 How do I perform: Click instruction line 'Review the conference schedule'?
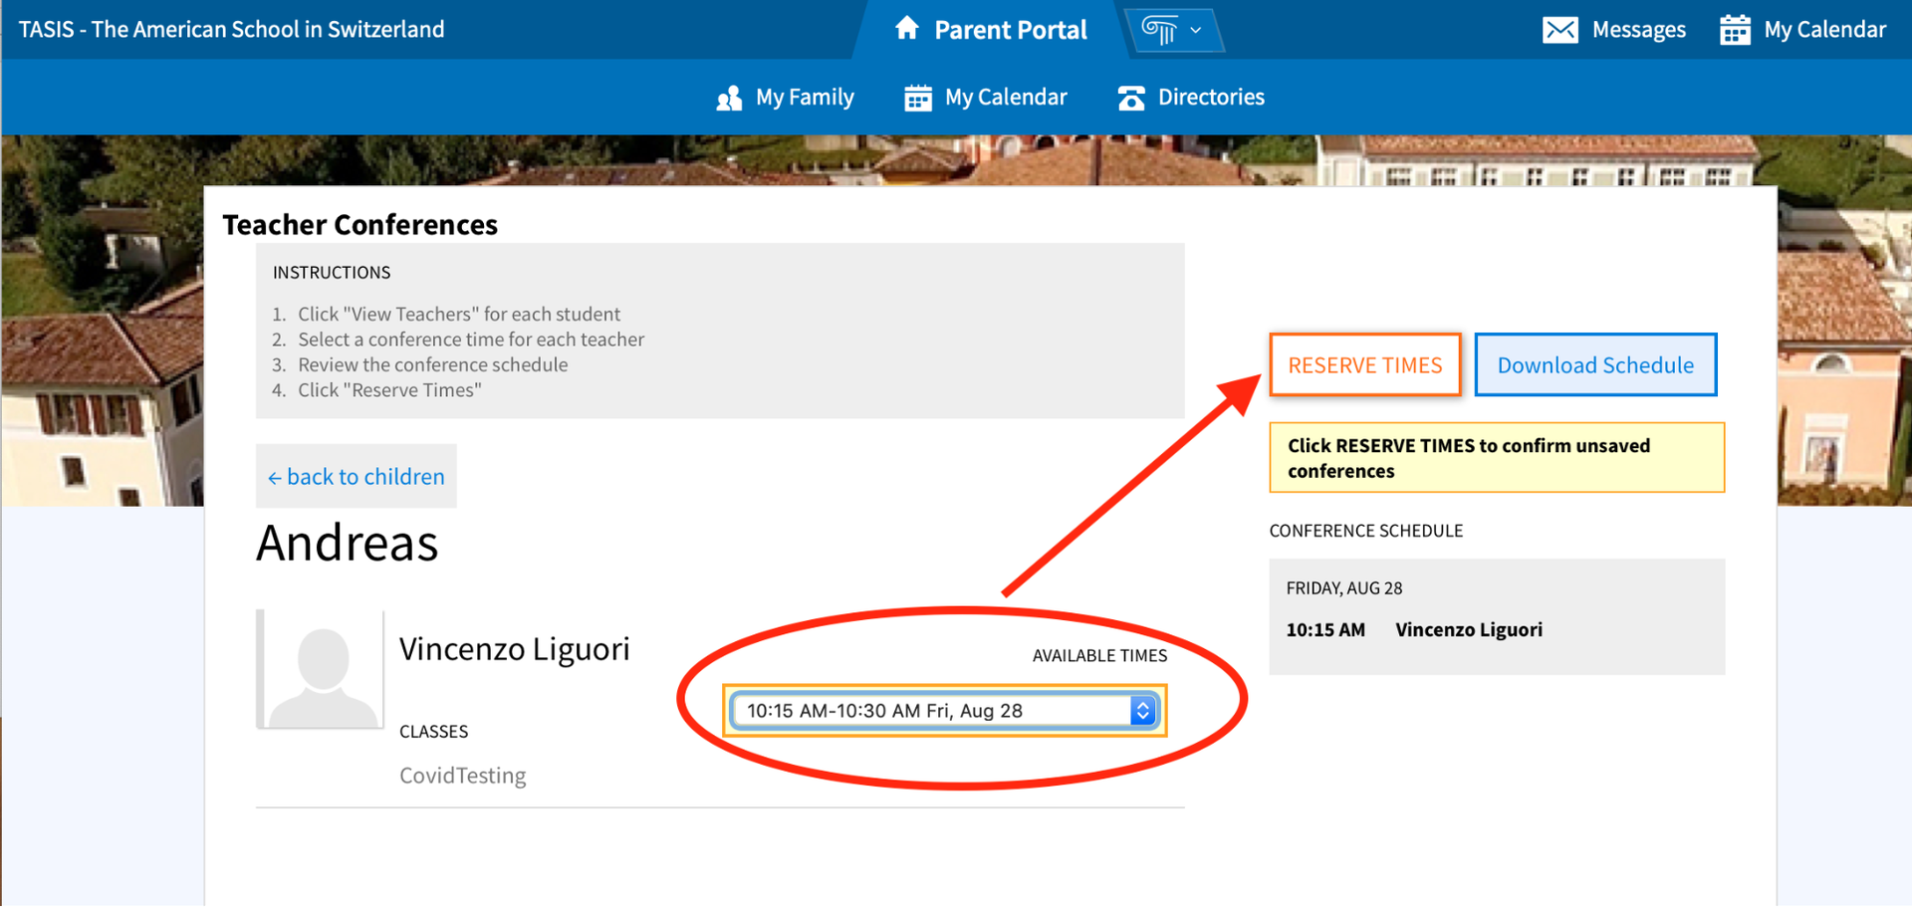click(433, 365)
